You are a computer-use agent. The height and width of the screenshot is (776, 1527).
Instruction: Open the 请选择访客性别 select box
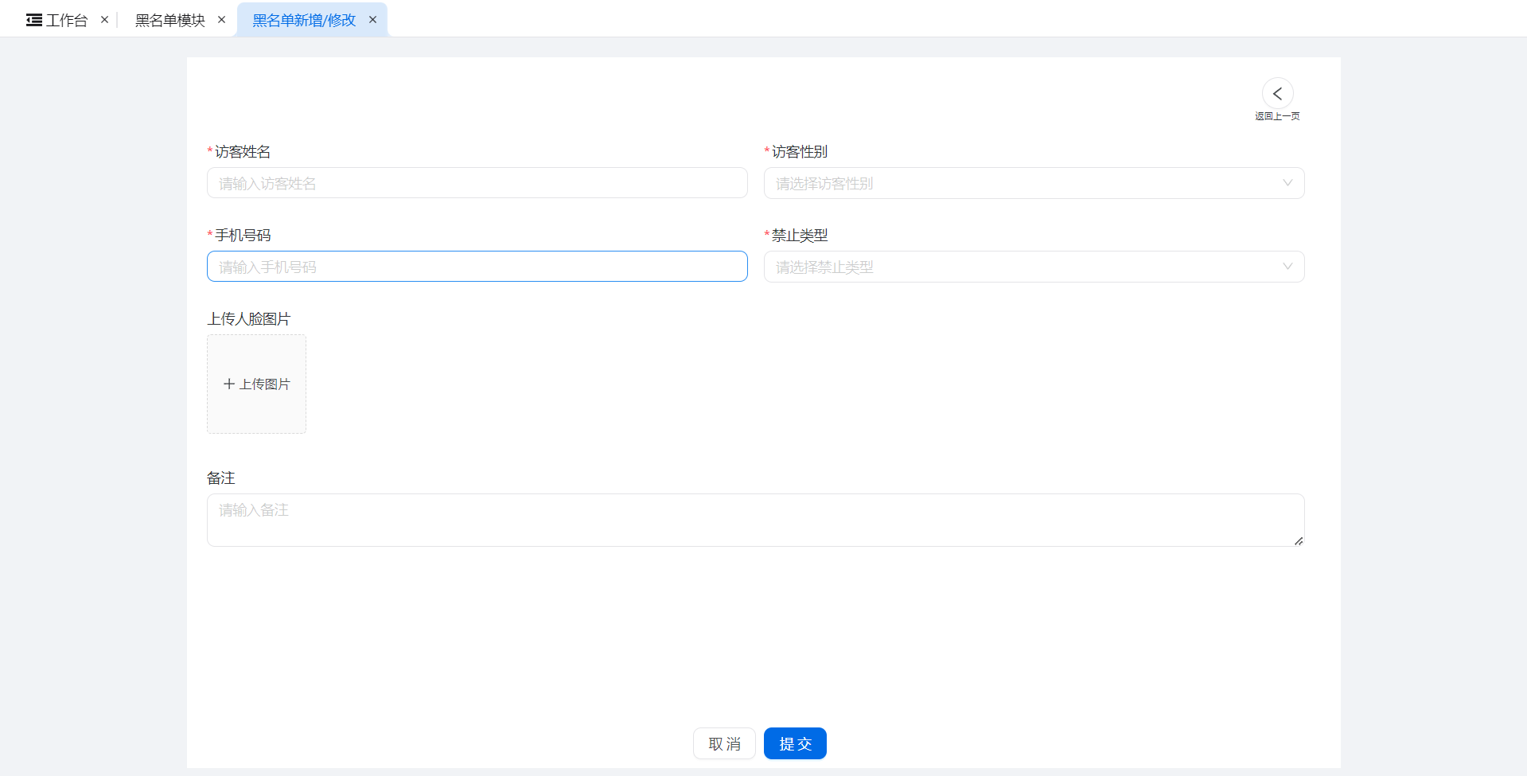(x=1019, y=183)
